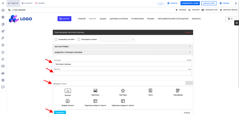Open the palette icon in left sidebar

tap(3, 45)
